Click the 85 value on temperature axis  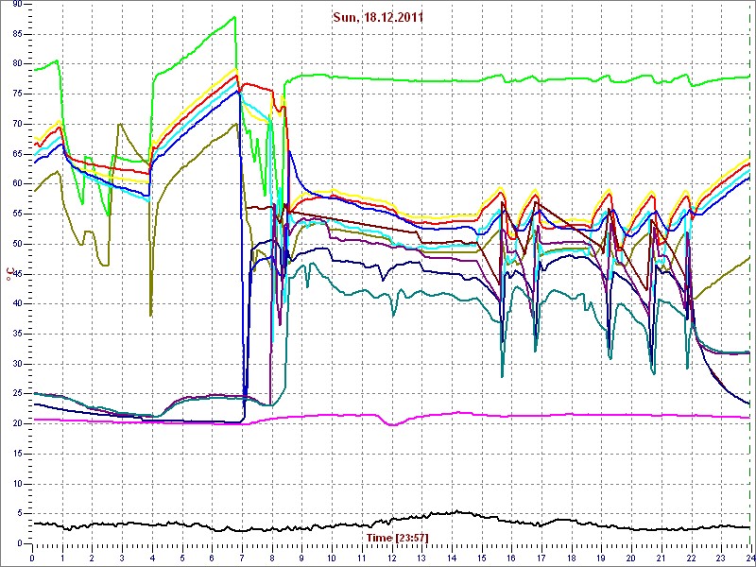pos(17,34)
